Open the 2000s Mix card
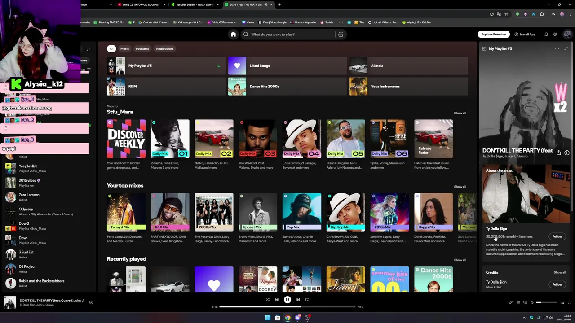 214,213
